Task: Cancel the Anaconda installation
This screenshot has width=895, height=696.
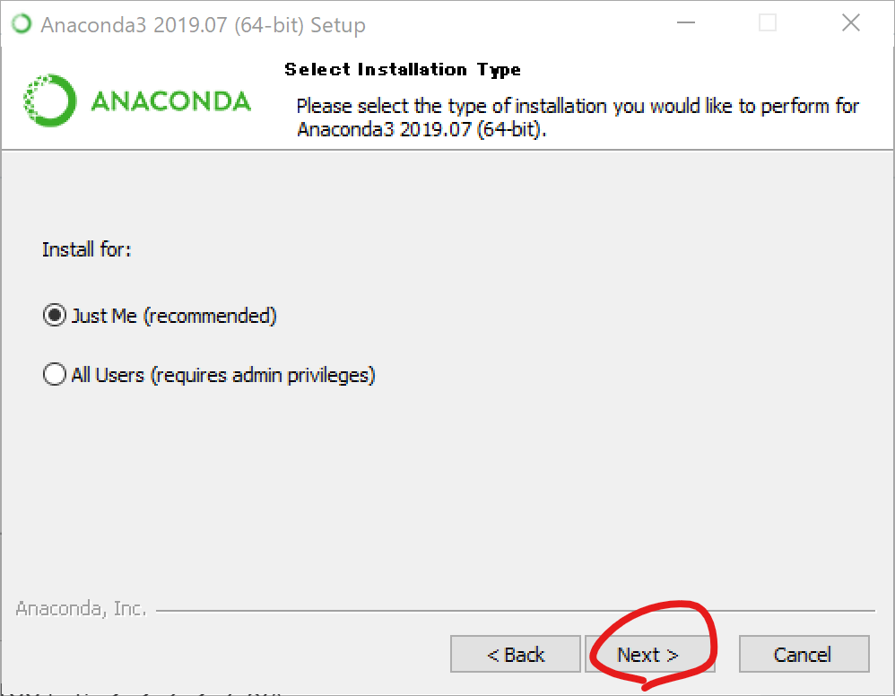Action: (x=804, y=655)
